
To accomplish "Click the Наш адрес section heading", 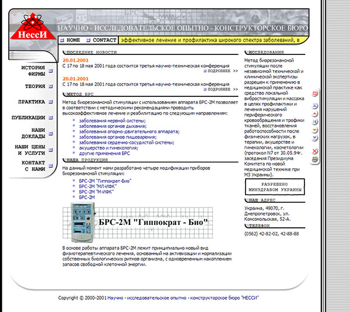I will click(262, 200).
